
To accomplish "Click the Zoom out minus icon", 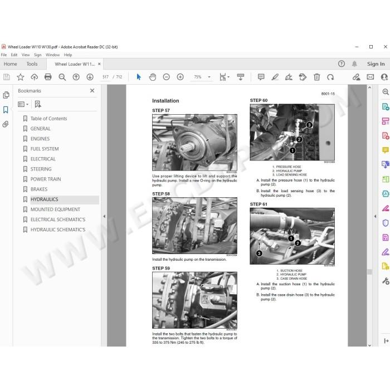I will tap(167, 77).
